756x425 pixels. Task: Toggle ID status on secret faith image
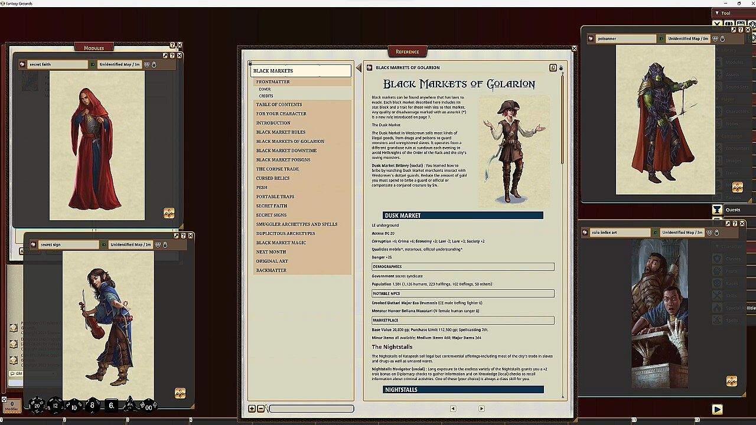coord(93,64)
